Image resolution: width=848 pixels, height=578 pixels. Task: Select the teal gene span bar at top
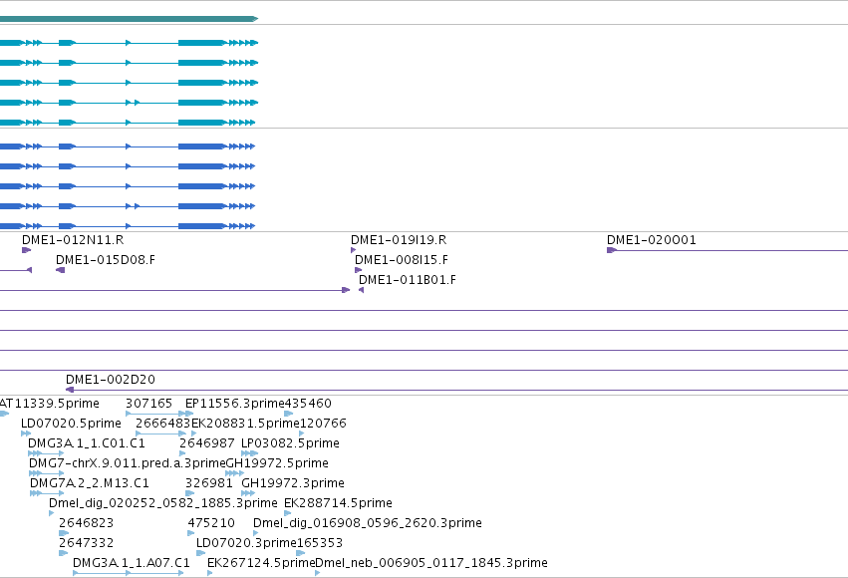tap(129, 19)
